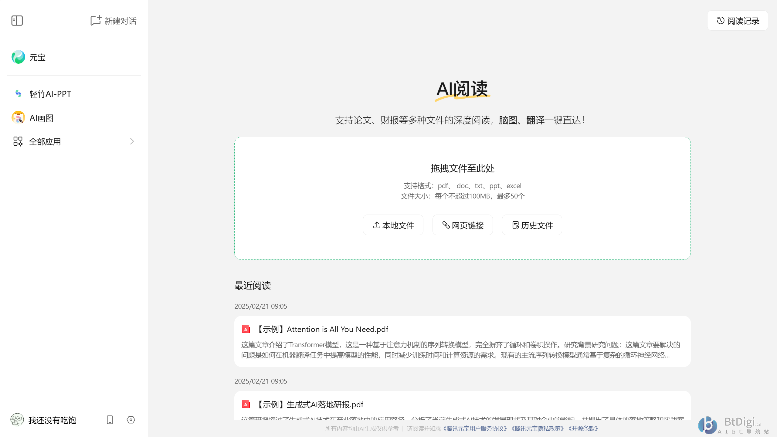Open 腾讯元宝隐私政策 link
777x437 pixels.
pos(538,429)
